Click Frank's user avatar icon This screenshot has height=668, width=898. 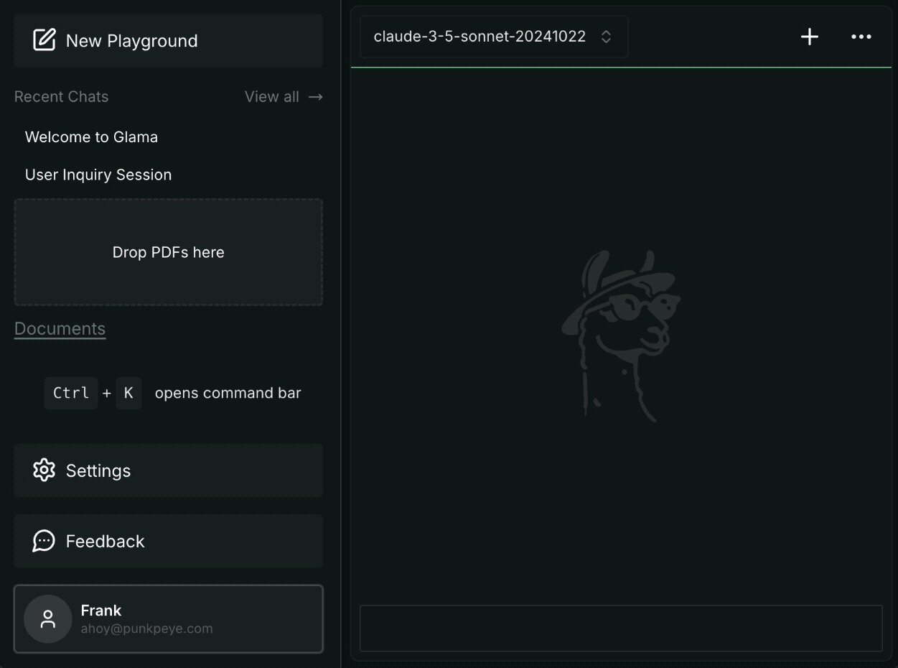(48, 619)
